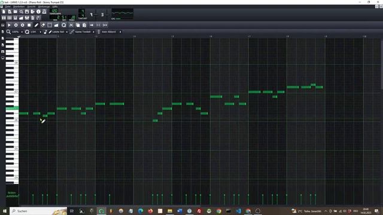Screen dimensions: 383x215
Task: Select the selection mode tool
Action: point(50,25)
